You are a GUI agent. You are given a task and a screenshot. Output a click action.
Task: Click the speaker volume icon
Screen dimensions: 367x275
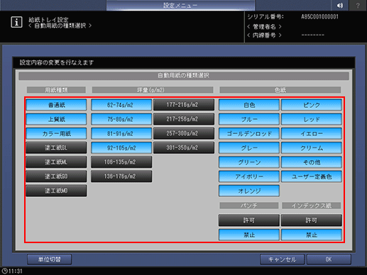pyautogui.click(x=340, y=5)
